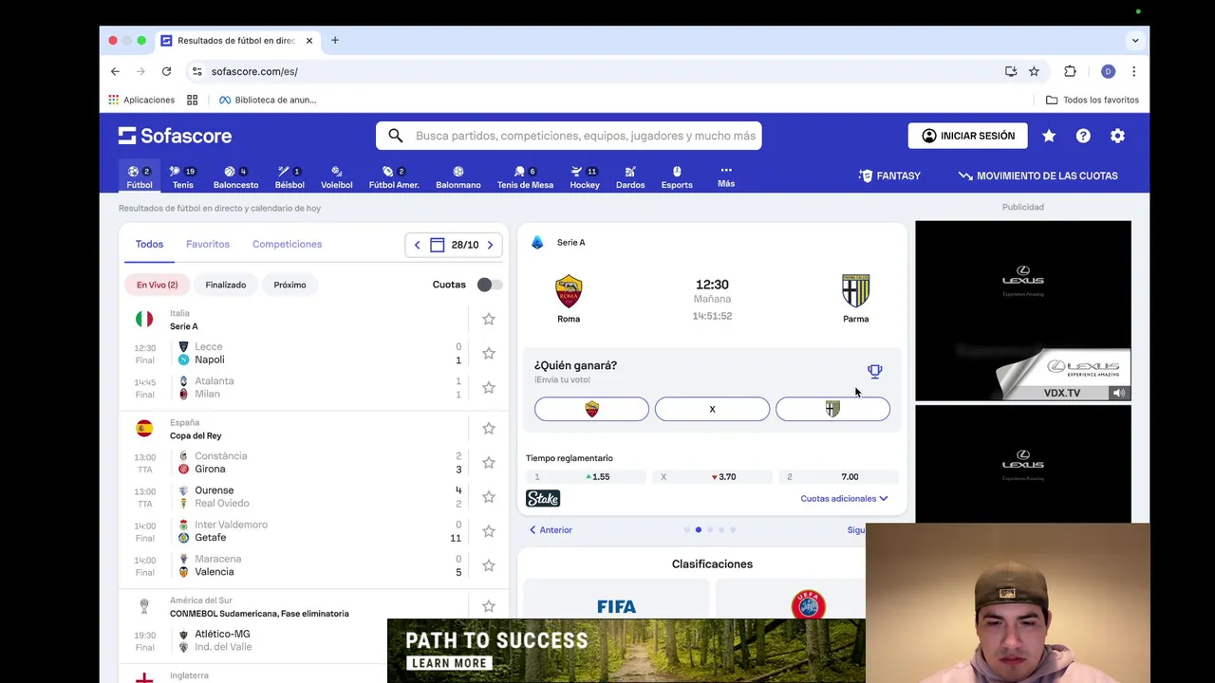Open the calendar date picker icon
Screen dimensions: 1215x683
[x=437, y=245]
